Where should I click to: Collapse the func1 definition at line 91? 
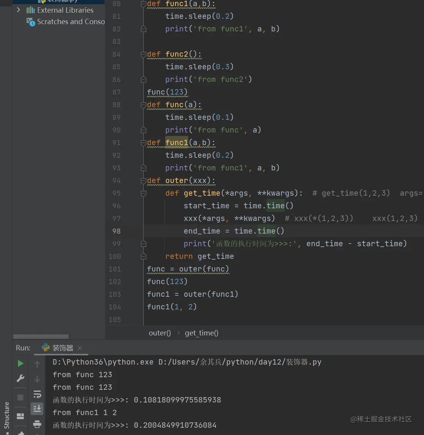pos(143,143)
